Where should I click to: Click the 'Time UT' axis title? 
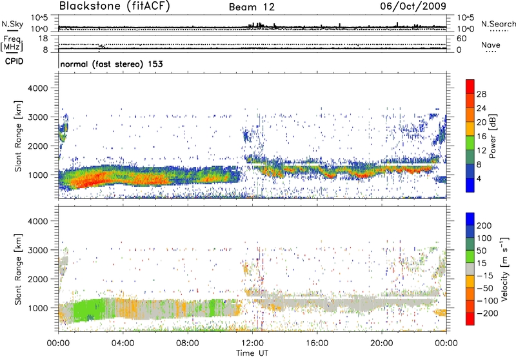click(x=252, y=353)
